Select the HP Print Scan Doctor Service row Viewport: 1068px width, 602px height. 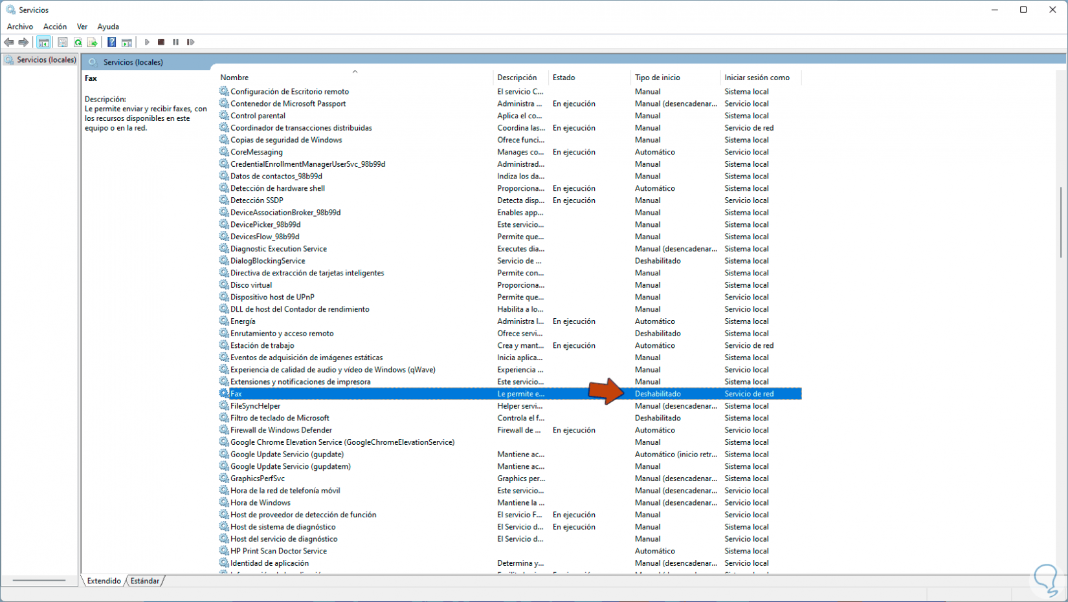click(x=510, y=551)
